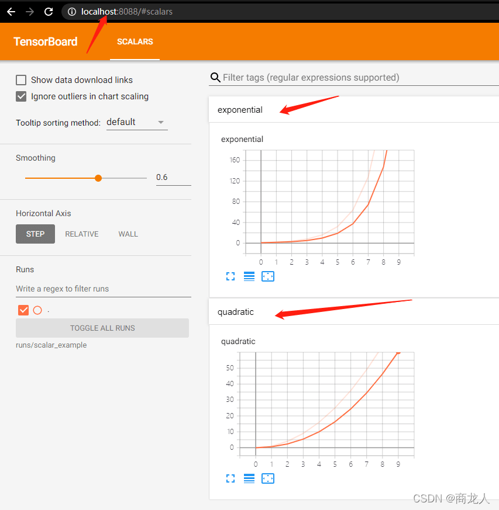Click TOGGLE ALL RUNS button

[x=102, y=328]
